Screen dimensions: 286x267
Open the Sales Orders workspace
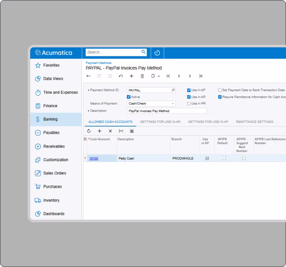tap(56, 173)
